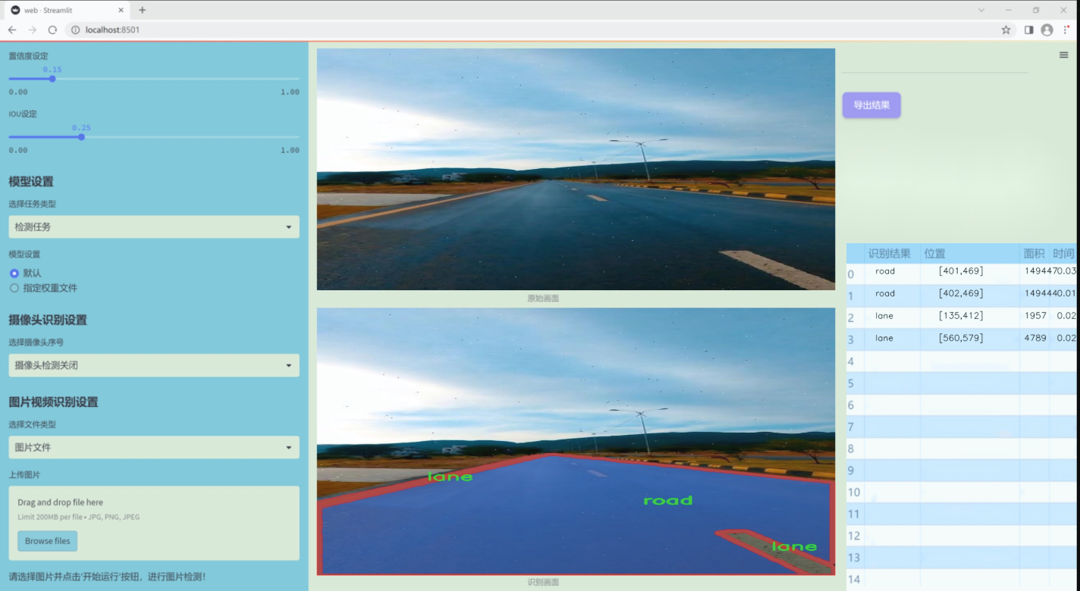Click the road result in row 1

(x=884, y=294)
